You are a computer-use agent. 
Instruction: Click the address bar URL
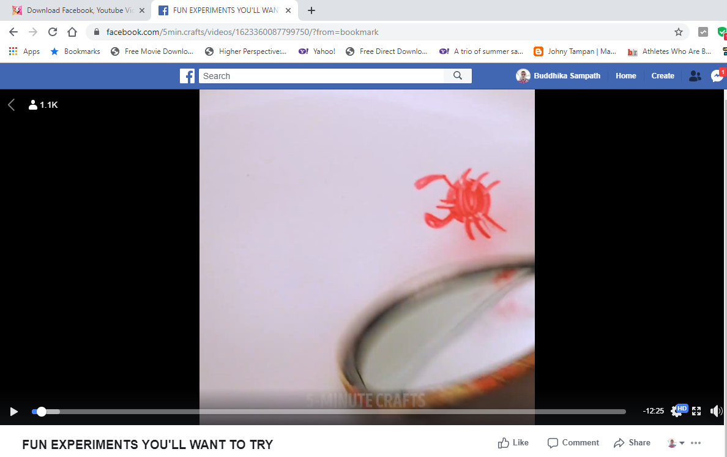[242, 32]
